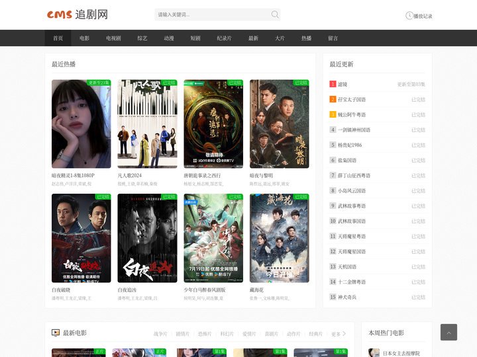Select the 爱情片 movie category
The width and height of the screenshot is (477, 357).
tap(249, 334)
